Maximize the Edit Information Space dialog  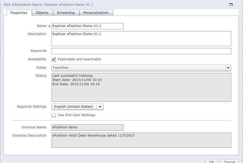(231, 5)
